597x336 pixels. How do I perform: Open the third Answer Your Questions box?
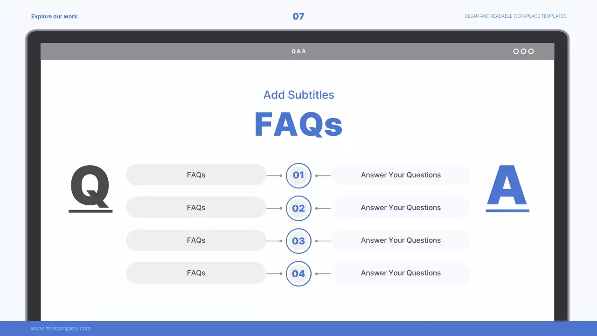point(401,240)
